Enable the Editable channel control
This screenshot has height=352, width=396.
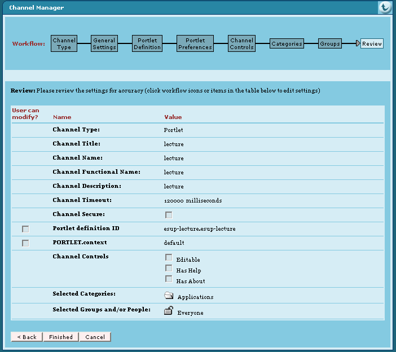click(x=169, y=258)
